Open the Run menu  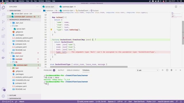[x=35, y=1]
